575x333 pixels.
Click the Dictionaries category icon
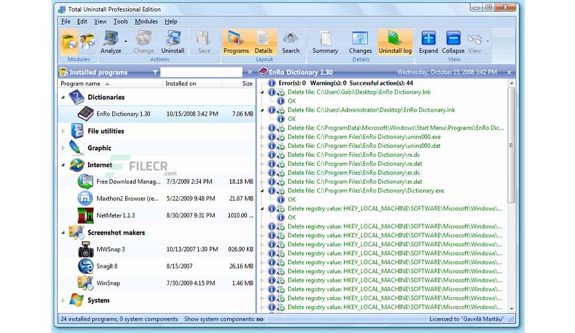click(76, 97)
